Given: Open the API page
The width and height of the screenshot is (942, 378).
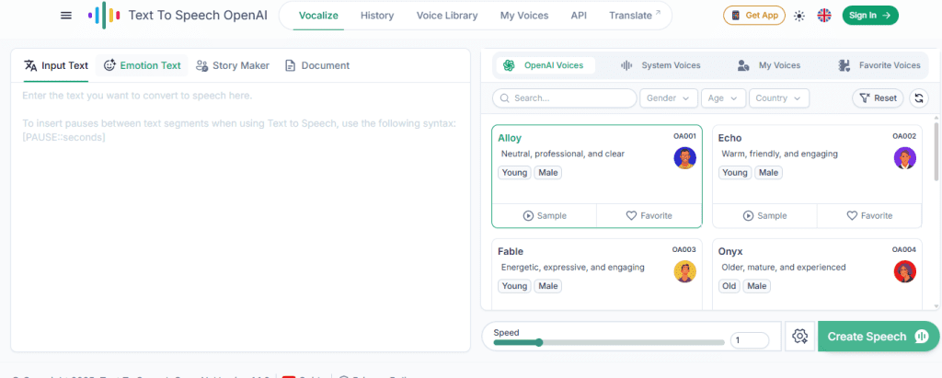Looking at the screenshot, I should click(580, 16).
